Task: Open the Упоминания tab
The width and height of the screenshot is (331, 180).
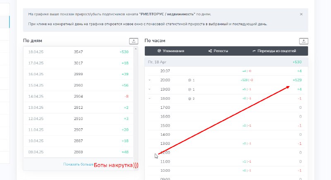Action: [x=171, y=51]
